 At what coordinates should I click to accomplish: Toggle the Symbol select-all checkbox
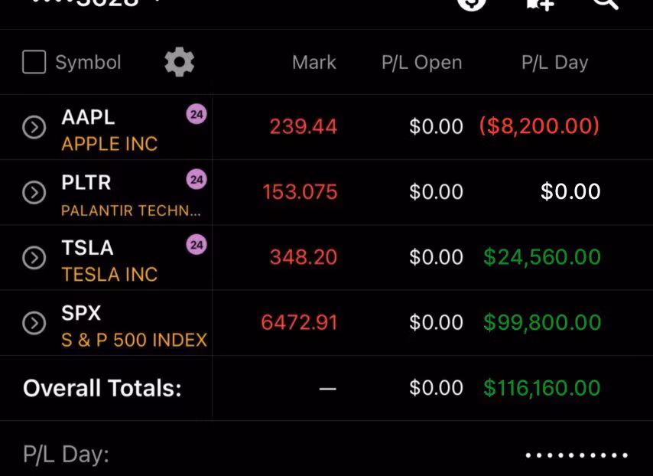34,62
